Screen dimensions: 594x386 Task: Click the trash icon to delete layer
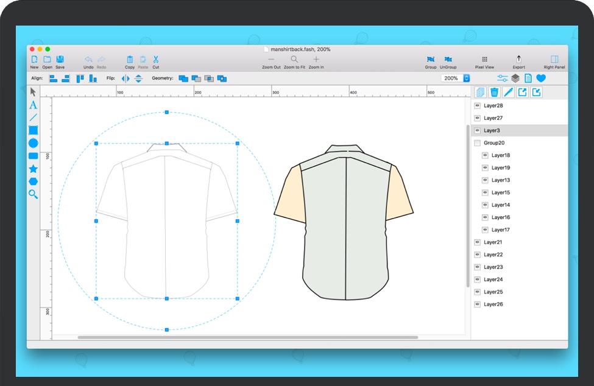[494, 93]
